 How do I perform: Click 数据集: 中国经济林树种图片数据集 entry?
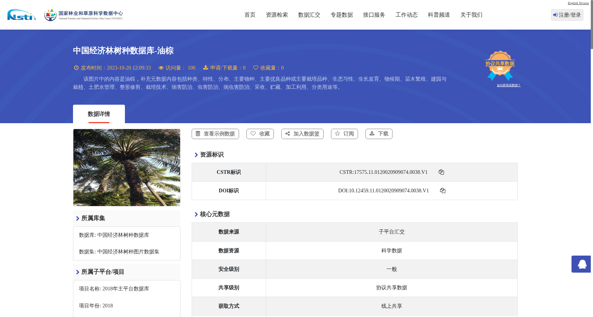click(x=119, y=252)
